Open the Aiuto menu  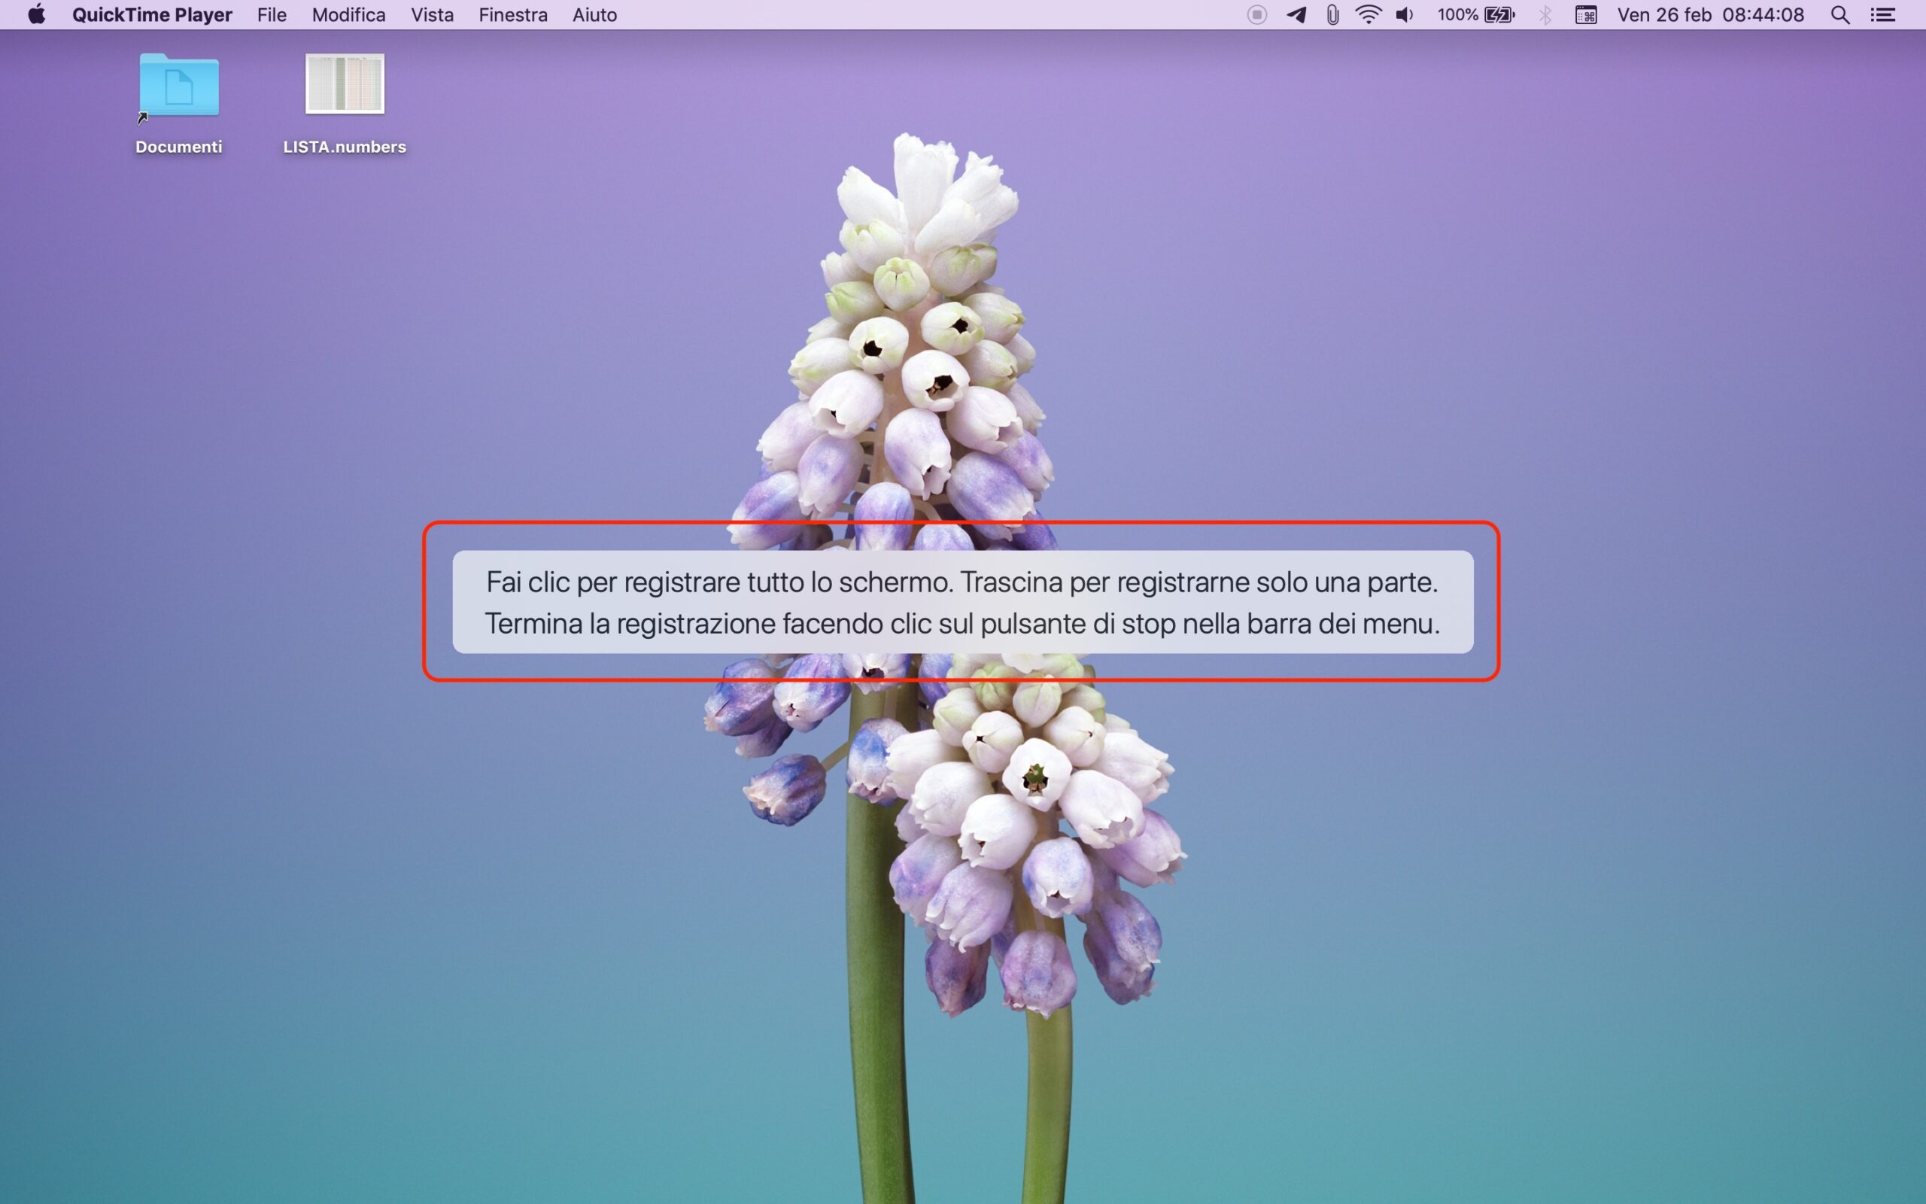click(x=594, y=15)
